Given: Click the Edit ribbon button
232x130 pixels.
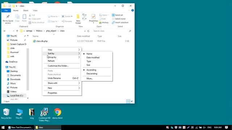Looking at the screenshot, I should pos(102,19).
